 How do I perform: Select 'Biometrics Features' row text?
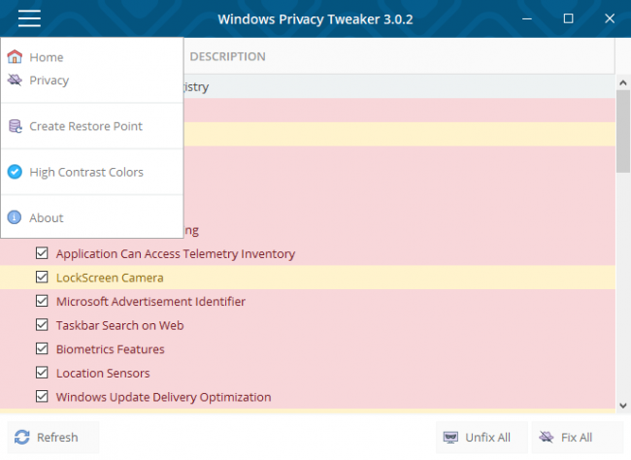pos(111,349)
